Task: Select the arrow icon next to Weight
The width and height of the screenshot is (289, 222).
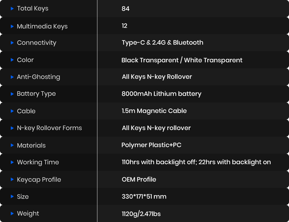Action: pos(12,214)
